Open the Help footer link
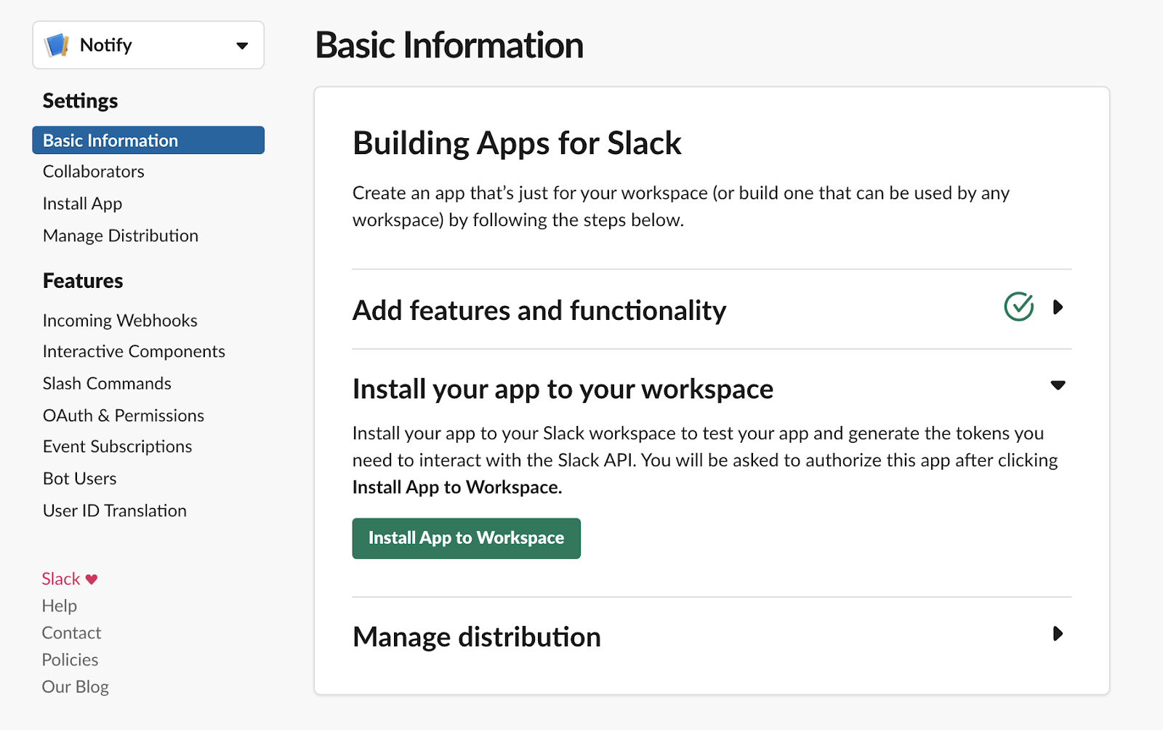1163x730 pixels. 60,606
